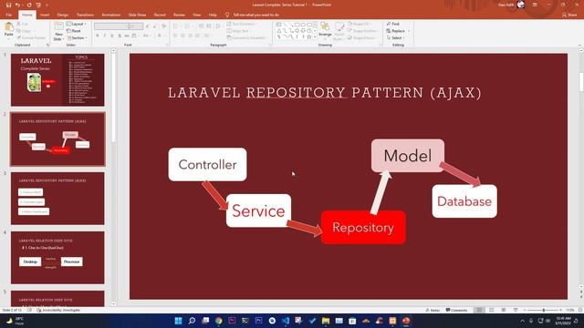Open Google Chrome from taskbar

[x=219, y=321]
